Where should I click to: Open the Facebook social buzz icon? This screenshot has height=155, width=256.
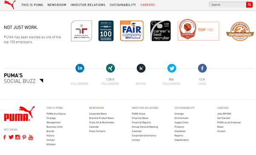click(202, 68)
